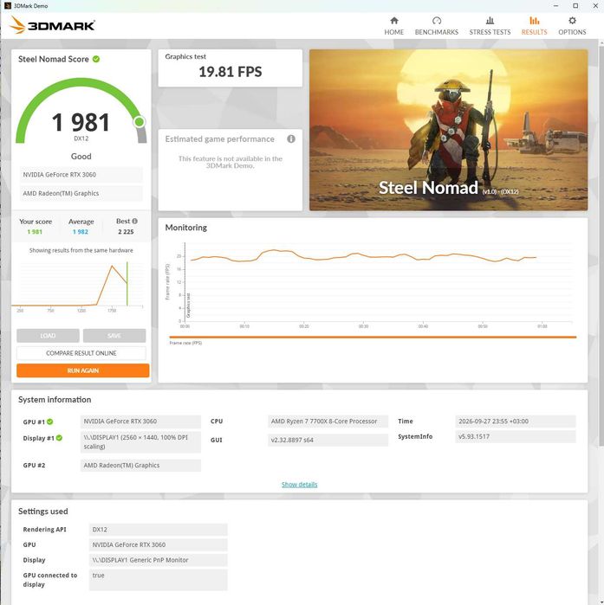Click the Steel Nomad benchmark image
The height and width of the screenshot is (605, 604).
(x=448, y=130)
